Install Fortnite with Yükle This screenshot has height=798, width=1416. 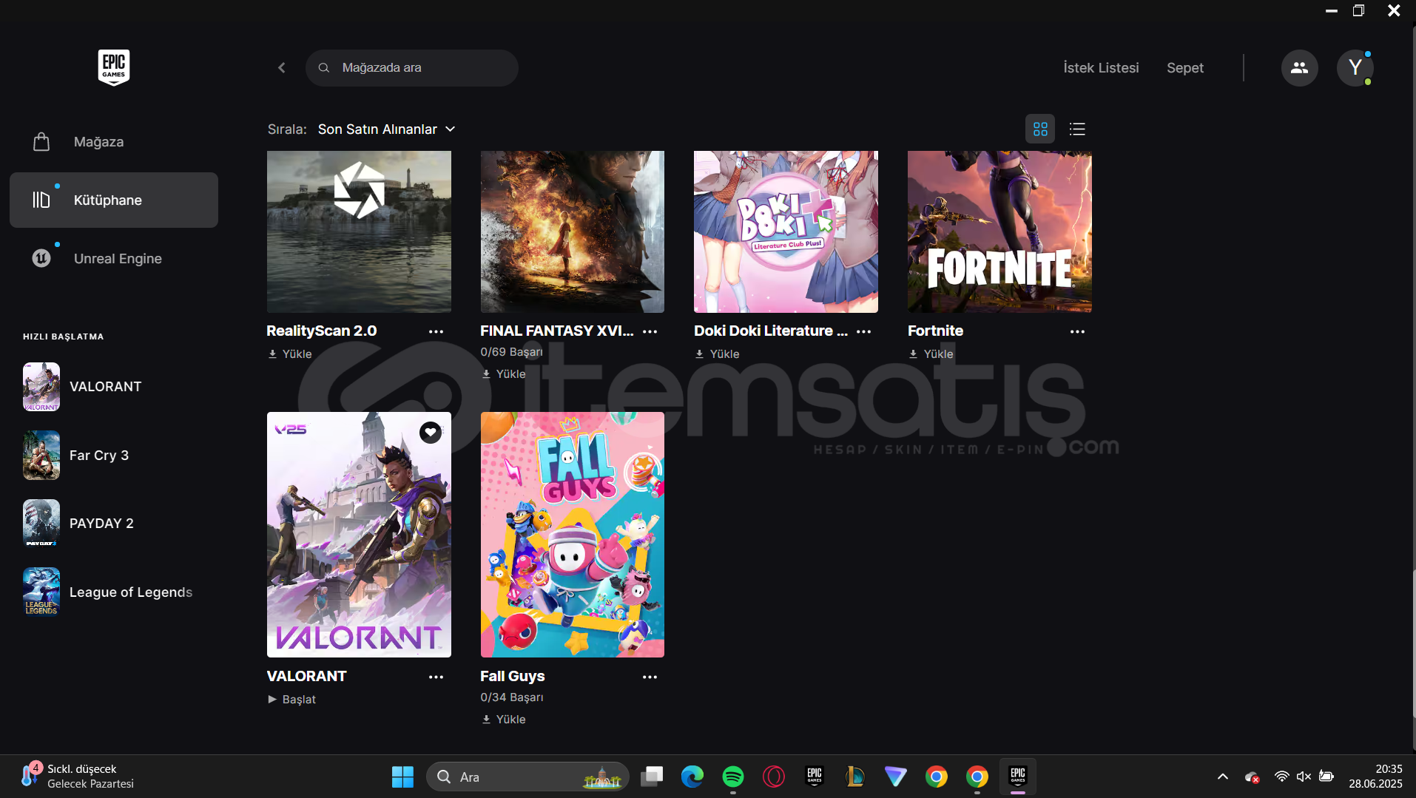[931, 354]
